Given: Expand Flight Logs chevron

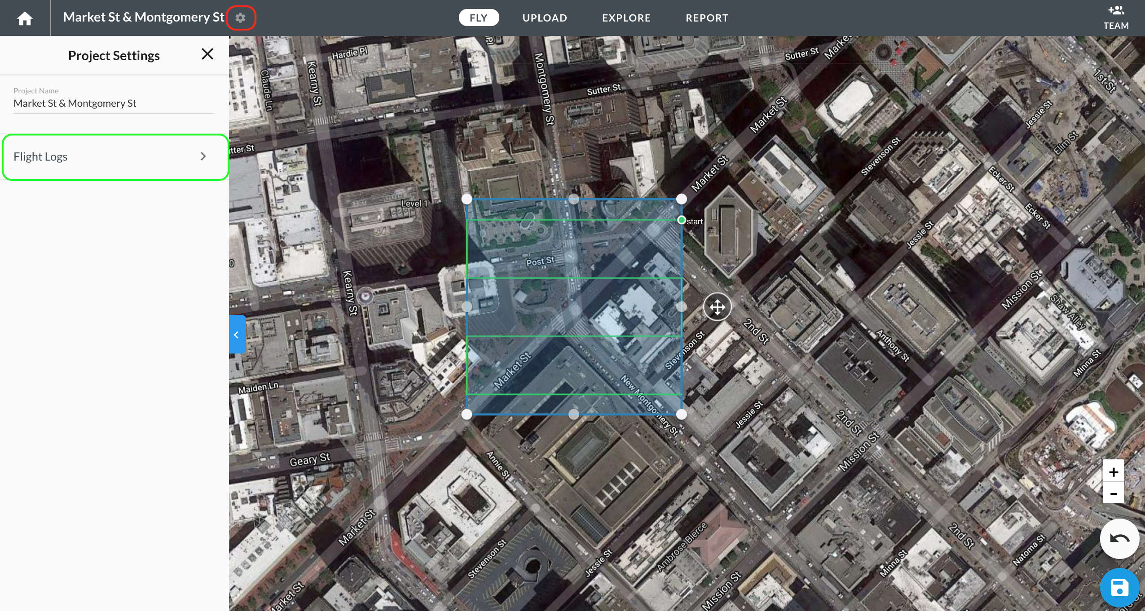Looking at the screenshot, I should point(203,157).
